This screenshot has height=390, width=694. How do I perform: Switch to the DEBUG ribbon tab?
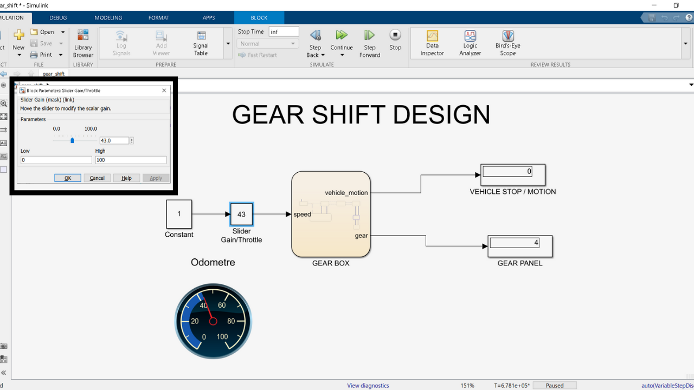pyautogui.click(x=58, y=17)
